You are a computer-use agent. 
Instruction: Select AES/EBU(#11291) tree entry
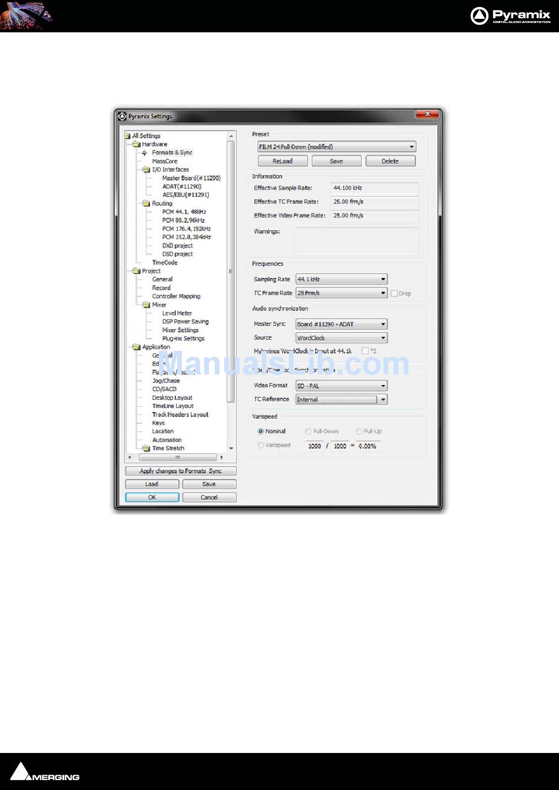point(186,195)
